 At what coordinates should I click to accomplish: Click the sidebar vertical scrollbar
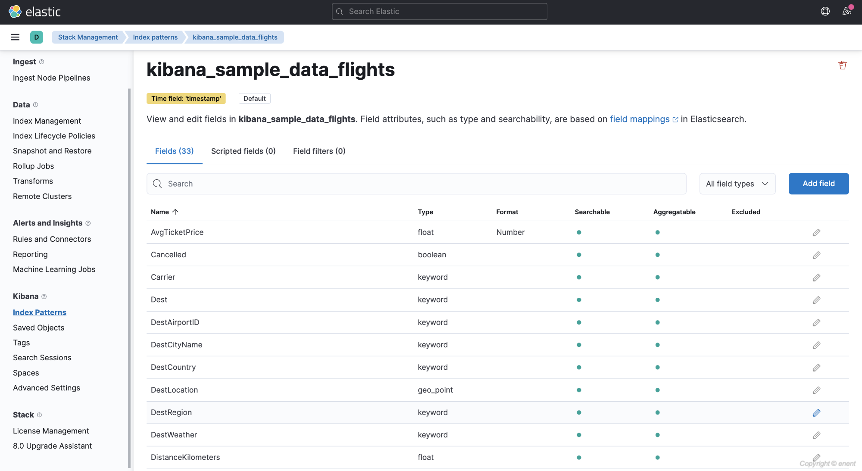click(129, 278)
